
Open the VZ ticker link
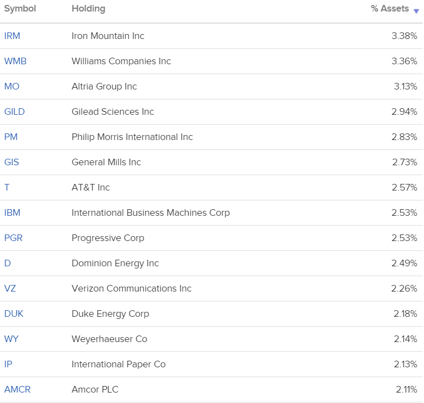pyautogui.click(x=10, y=288)
